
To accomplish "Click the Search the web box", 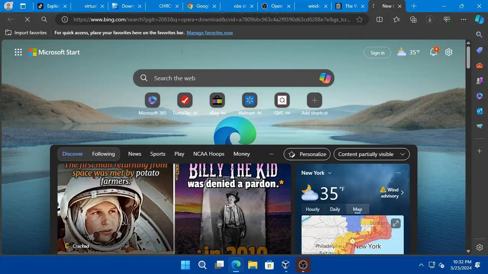I will coord(234,78).
